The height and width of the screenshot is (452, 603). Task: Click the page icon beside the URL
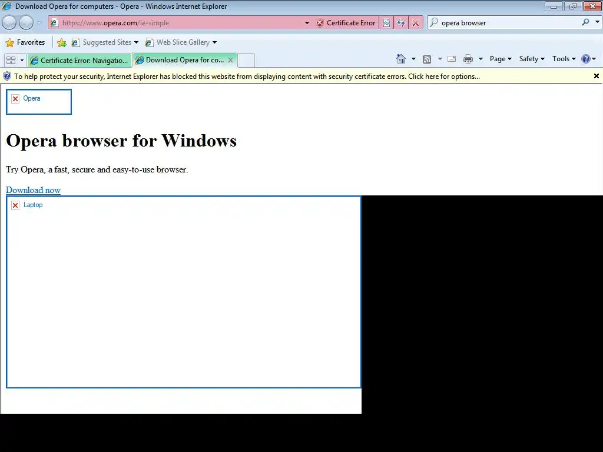54,23
